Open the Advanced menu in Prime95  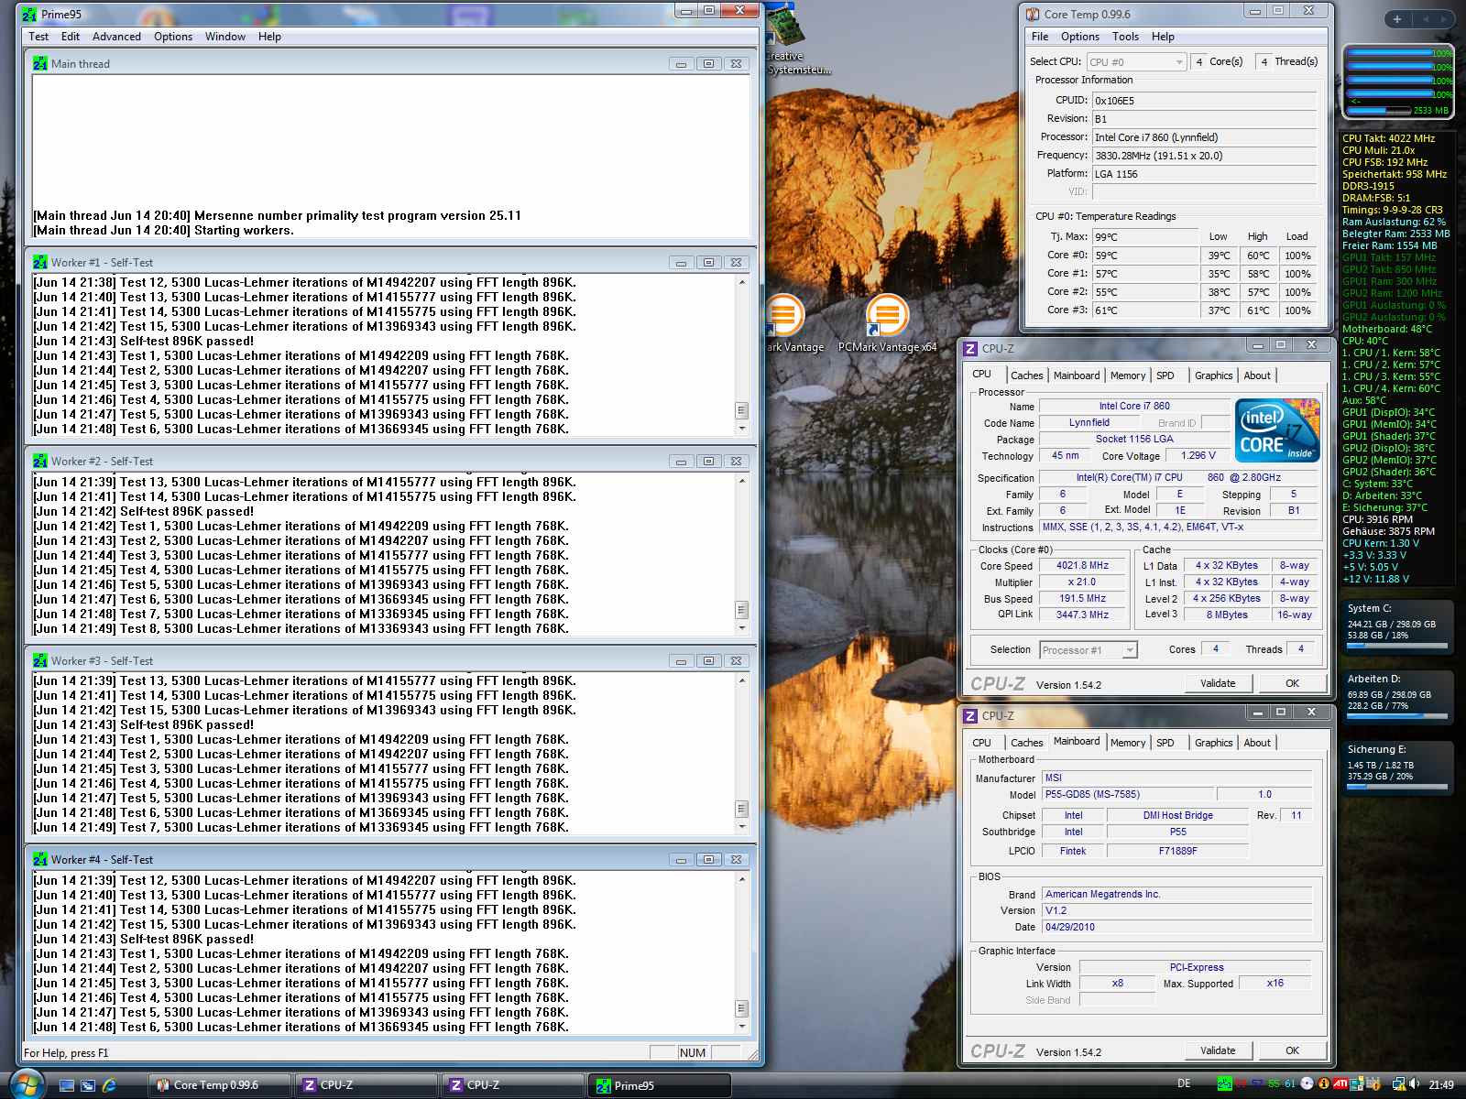point(116,37)
